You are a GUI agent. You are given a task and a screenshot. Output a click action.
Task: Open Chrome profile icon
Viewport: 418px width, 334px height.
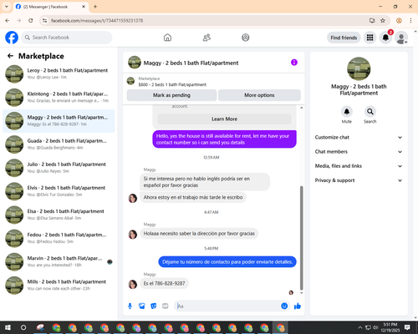(x=399, y=21)
